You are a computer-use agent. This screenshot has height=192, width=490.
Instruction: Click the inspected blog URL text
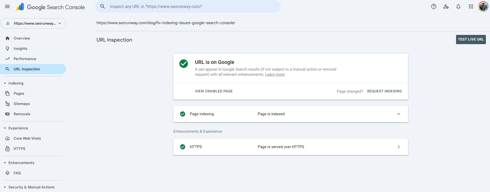pyautogui.click(x=166, y=23)
